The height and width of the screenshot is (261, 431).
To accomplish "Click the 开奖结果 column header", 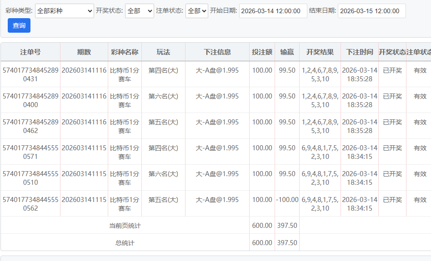I will (x=320, y=52).
